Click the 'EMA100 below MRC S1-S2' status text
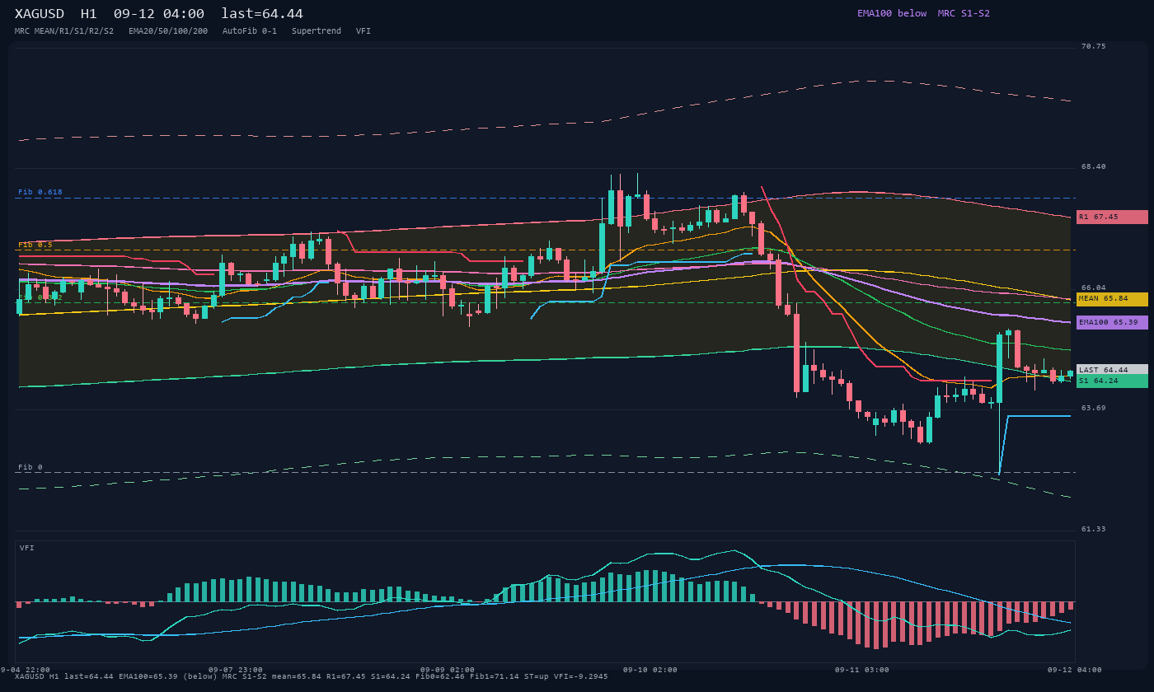Screen dimensions: 1154x692 click(923, 13)
